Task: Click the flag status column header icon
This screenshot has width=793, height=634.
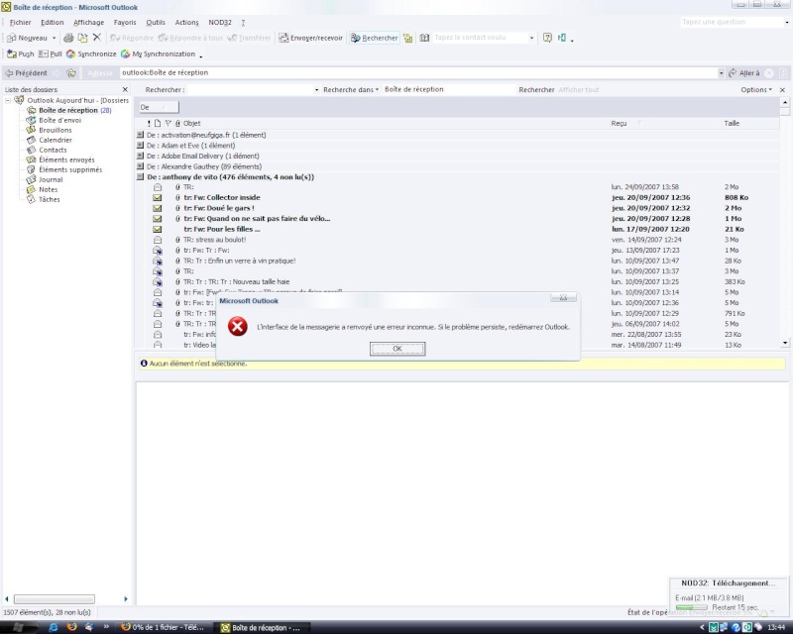Action: point(169,124)
